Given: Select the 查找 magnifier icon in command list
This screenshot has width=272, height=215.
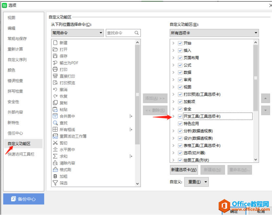Looking at the screenshot, I should coord(55,123).
